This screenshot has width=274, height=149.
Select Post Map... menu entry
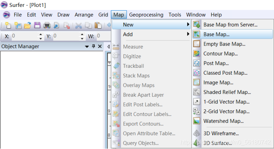233,63
